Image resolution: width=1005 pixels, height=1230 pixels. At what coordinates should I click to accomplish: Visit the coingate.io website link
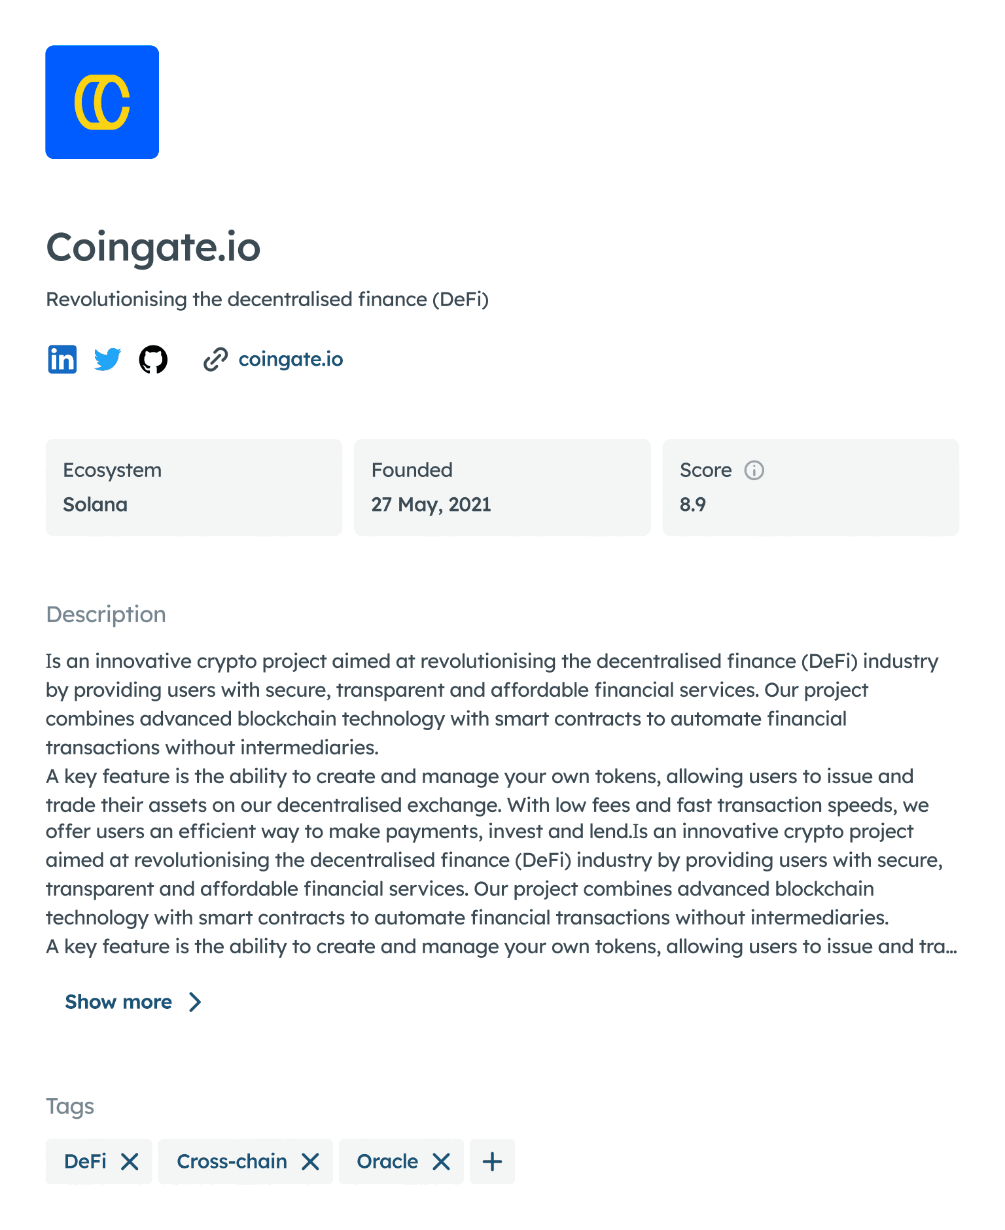(x=291, y=359)
